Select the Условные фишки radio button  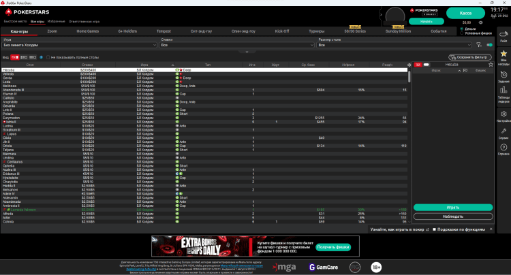[x=461, y=33]
